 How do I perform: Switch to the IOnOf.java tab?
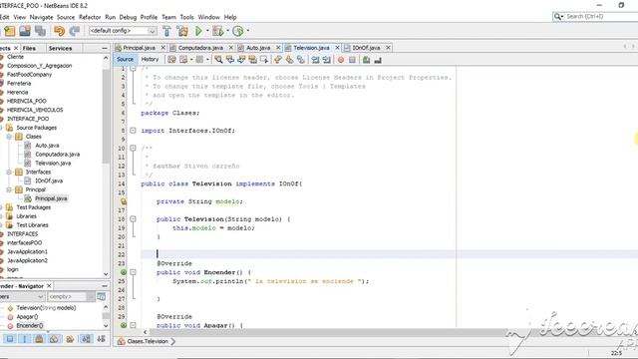366,48
